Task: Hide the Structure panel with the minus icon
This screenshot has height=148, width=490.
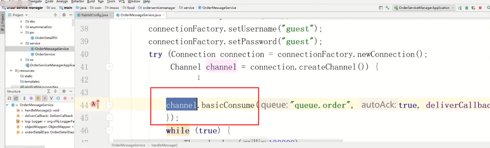Action: [70, 91]
